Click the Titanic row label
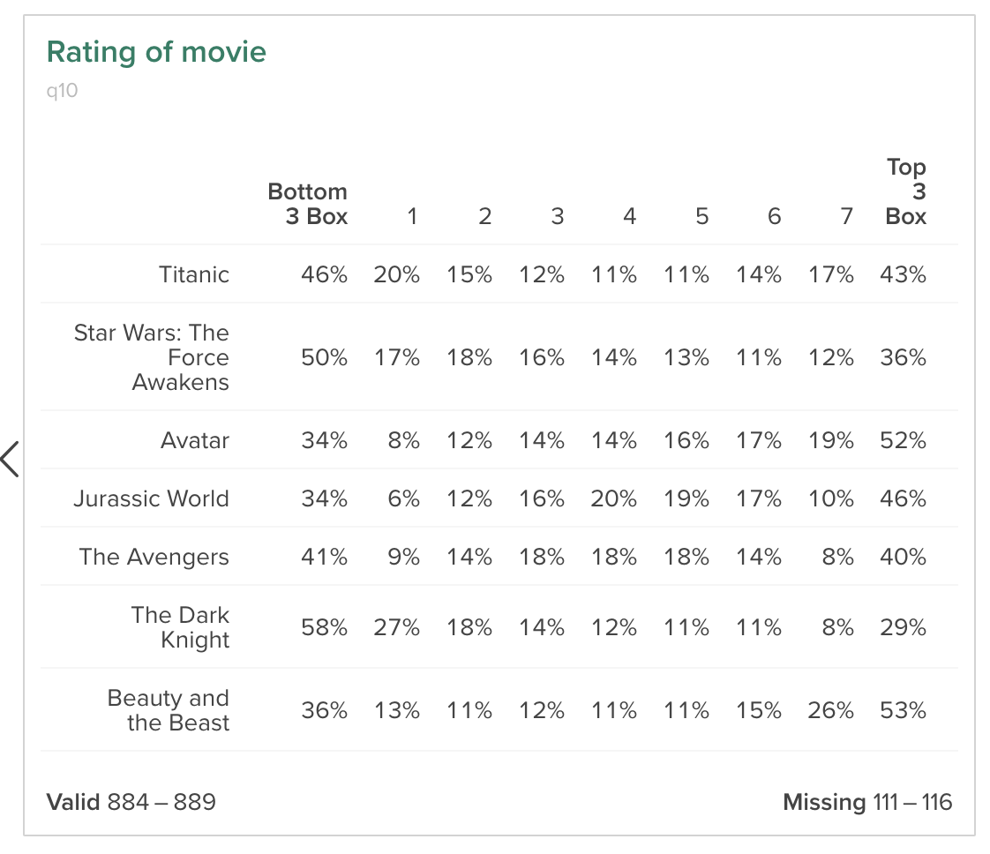 click(194, 274)
